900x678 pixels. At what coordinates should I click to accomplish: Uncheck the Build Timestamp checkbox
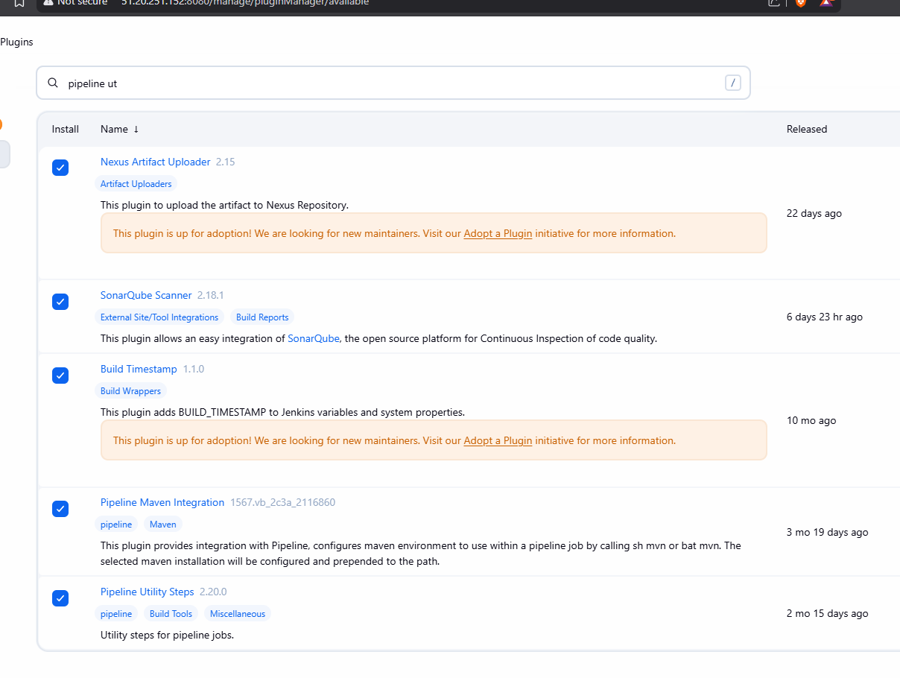tap(60, 376)
